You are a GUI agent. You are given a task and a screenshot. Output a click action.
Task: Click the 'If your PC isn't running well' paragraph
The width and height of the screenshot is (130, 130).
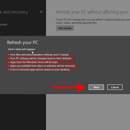click(x=93, y=21)
